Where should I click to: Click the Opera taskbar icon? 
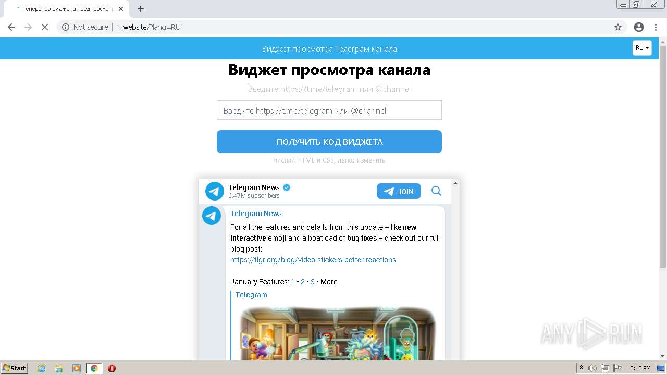tap(112, 368)
